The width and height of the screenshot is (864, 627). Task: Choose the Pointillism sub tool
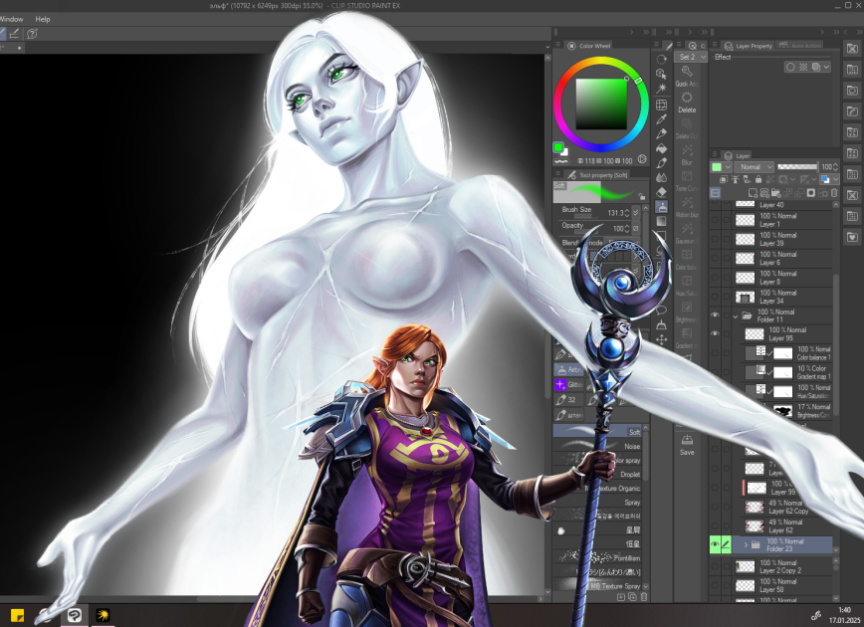(x=597, y=557)
